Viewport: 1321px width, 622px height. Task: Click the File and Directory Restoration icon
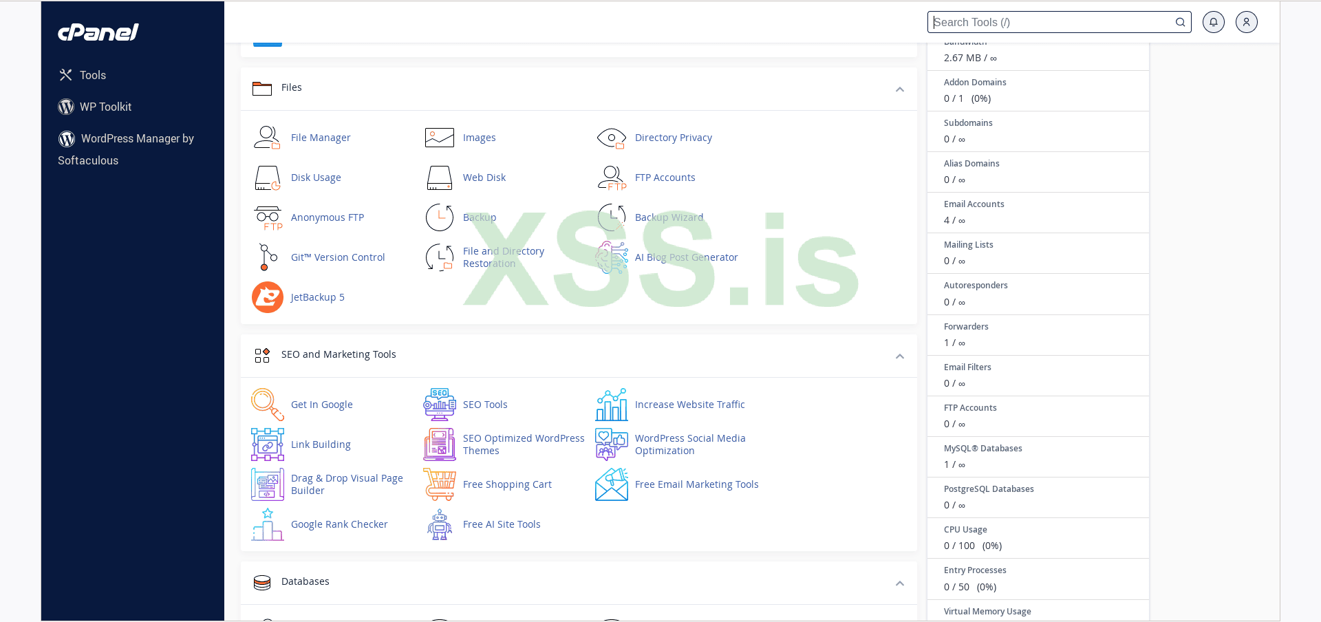tap(440, 257)
